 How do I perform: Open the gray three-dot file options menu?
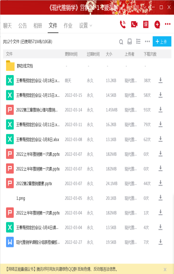147,41
